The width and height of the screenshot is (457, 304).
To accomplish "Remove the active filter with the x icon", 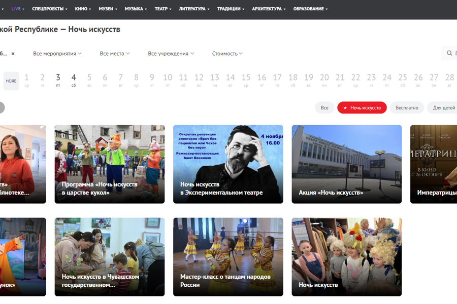I will (13, 54).
